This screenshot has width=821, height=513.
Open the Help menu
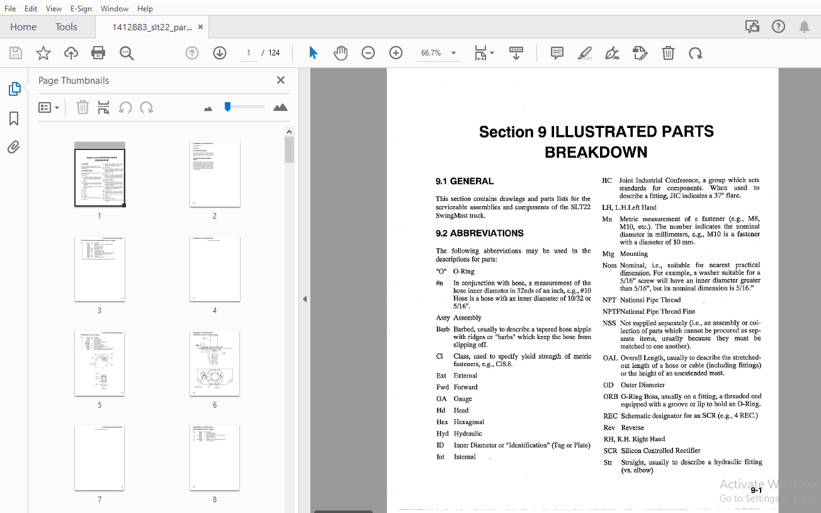coord(145,8)
